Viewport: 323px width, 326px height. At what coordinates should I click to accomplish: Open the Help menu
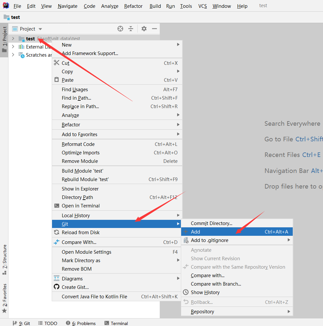click(242, 6)
